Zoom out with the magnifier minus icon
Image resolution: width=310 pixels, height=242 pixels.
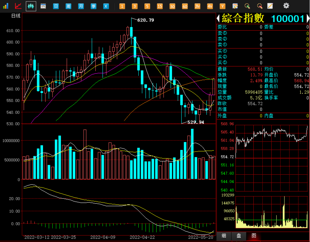(260, 6)
